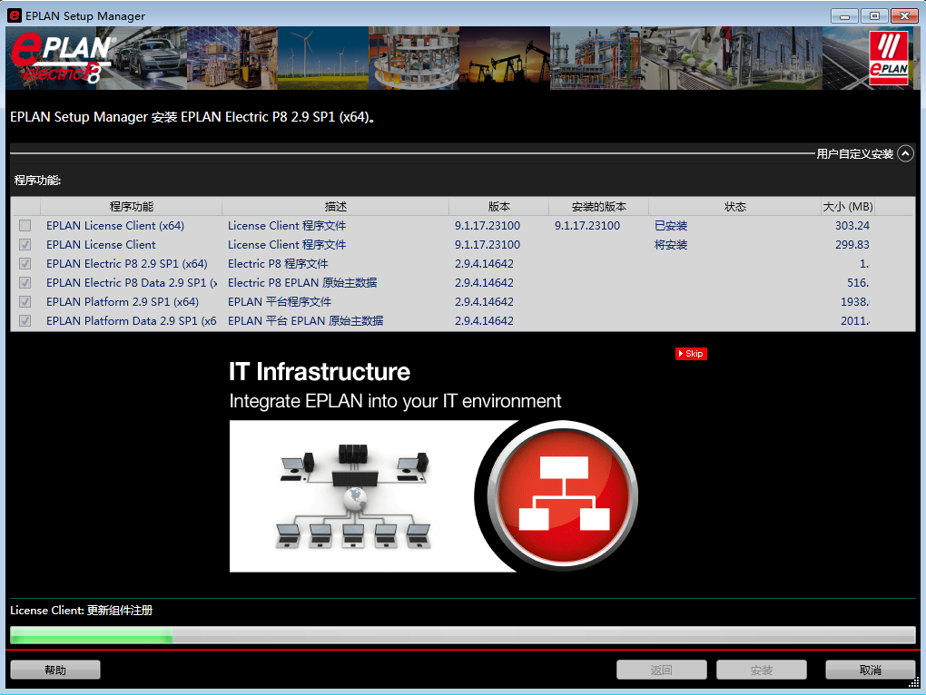Open help with the 帮助 button

point(55,670)
